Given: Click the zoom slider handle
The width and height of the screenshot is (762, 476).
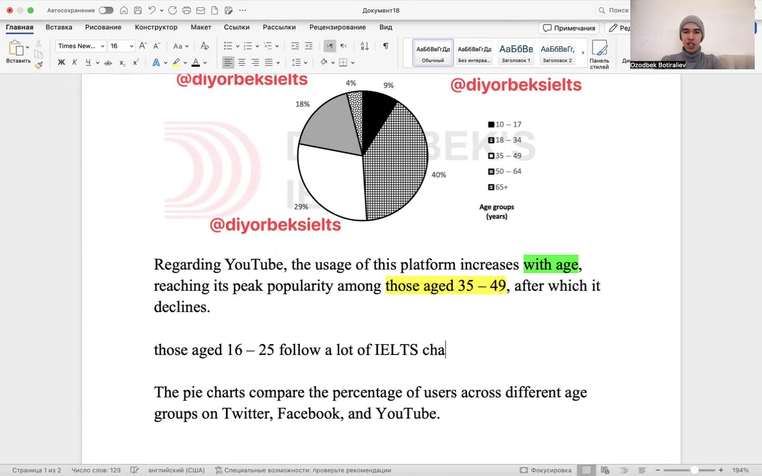Looking at the screenshot, I should pyautogui.click(x=694, y=470).
